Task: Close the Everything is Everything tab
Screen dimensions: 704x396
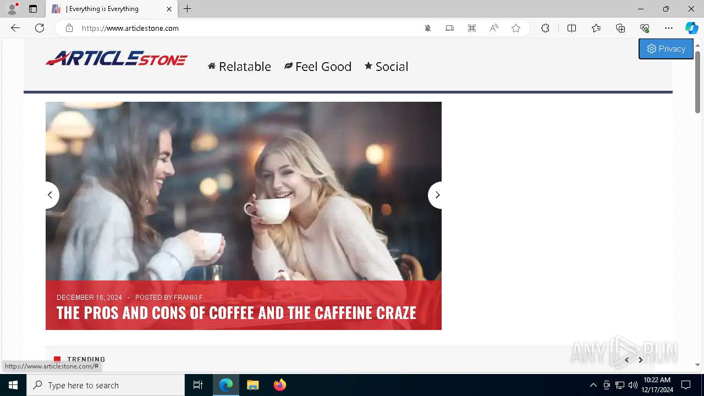Action: coord(169,9)
